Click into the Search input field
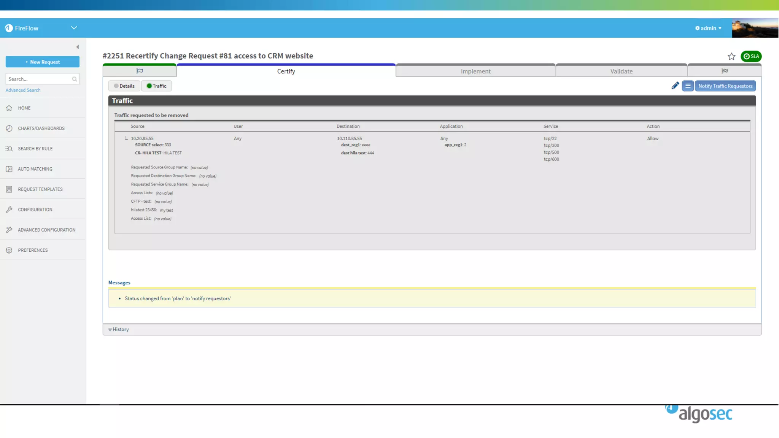779x438 pixels. [38, 79]
